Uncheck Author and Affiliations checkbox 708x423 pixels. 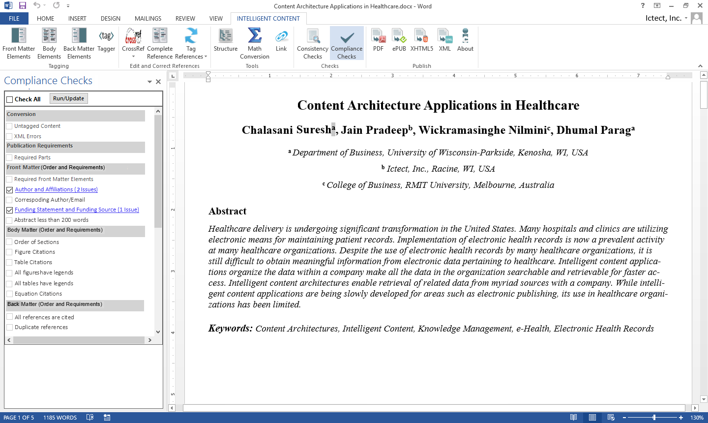click(x=9, y=189)
